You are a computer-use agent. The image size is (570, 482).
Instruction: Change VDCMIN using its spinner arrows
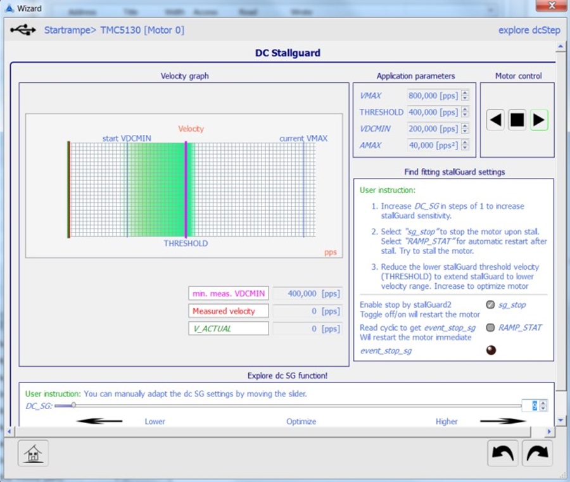465,129
